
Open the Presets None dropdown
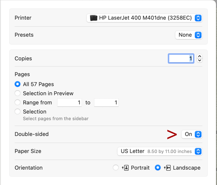[189, 35]
